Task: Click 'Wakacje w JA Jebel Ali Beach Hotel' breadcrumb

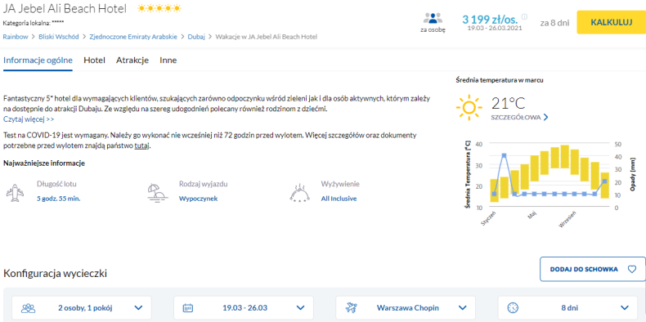Action: 267,37
